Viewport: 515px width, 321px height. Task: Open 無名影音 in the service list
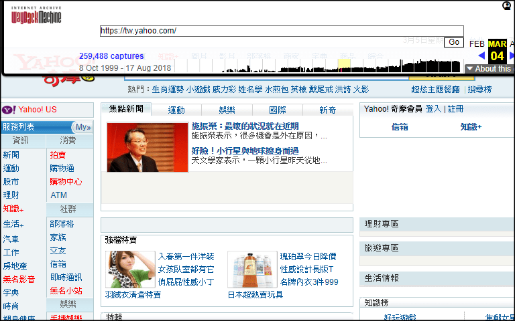point(19,280)
